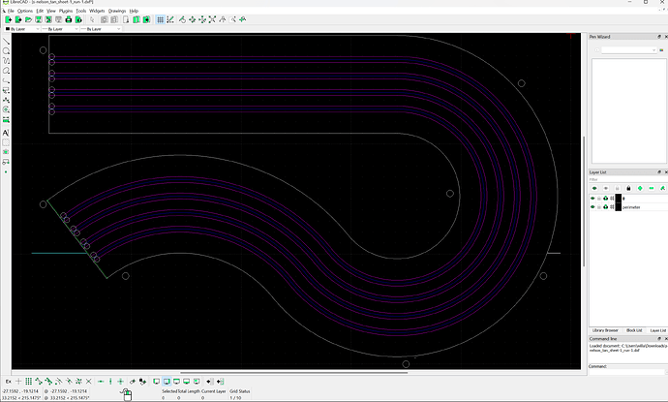This screenshot has width=668, height=402.
Task: Click the black color swatch of perimeter layer
Action: [x=616, y=207]
